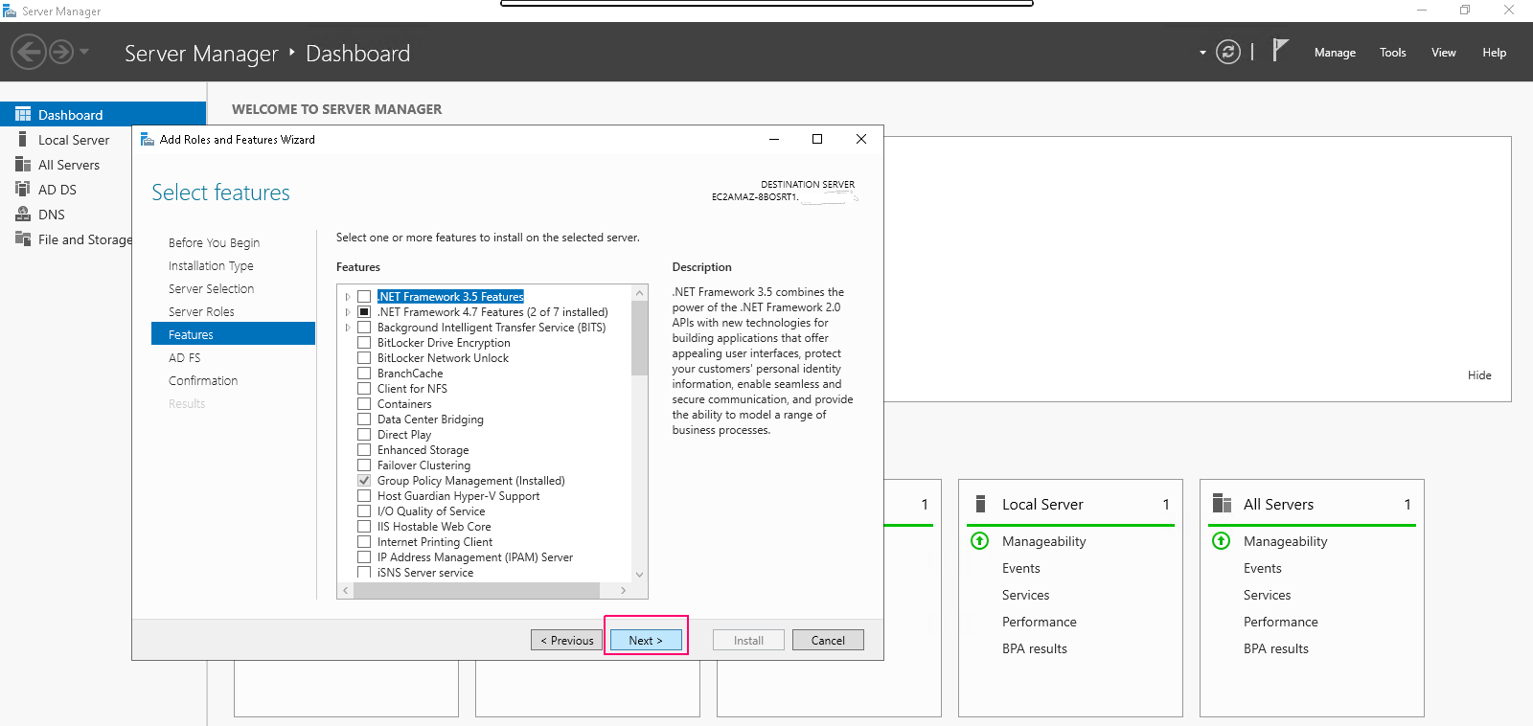This screenshot has width=1533, height=726.
Task: Open Manageability in Local Server tile
Action: click(x=1044, y=541)
